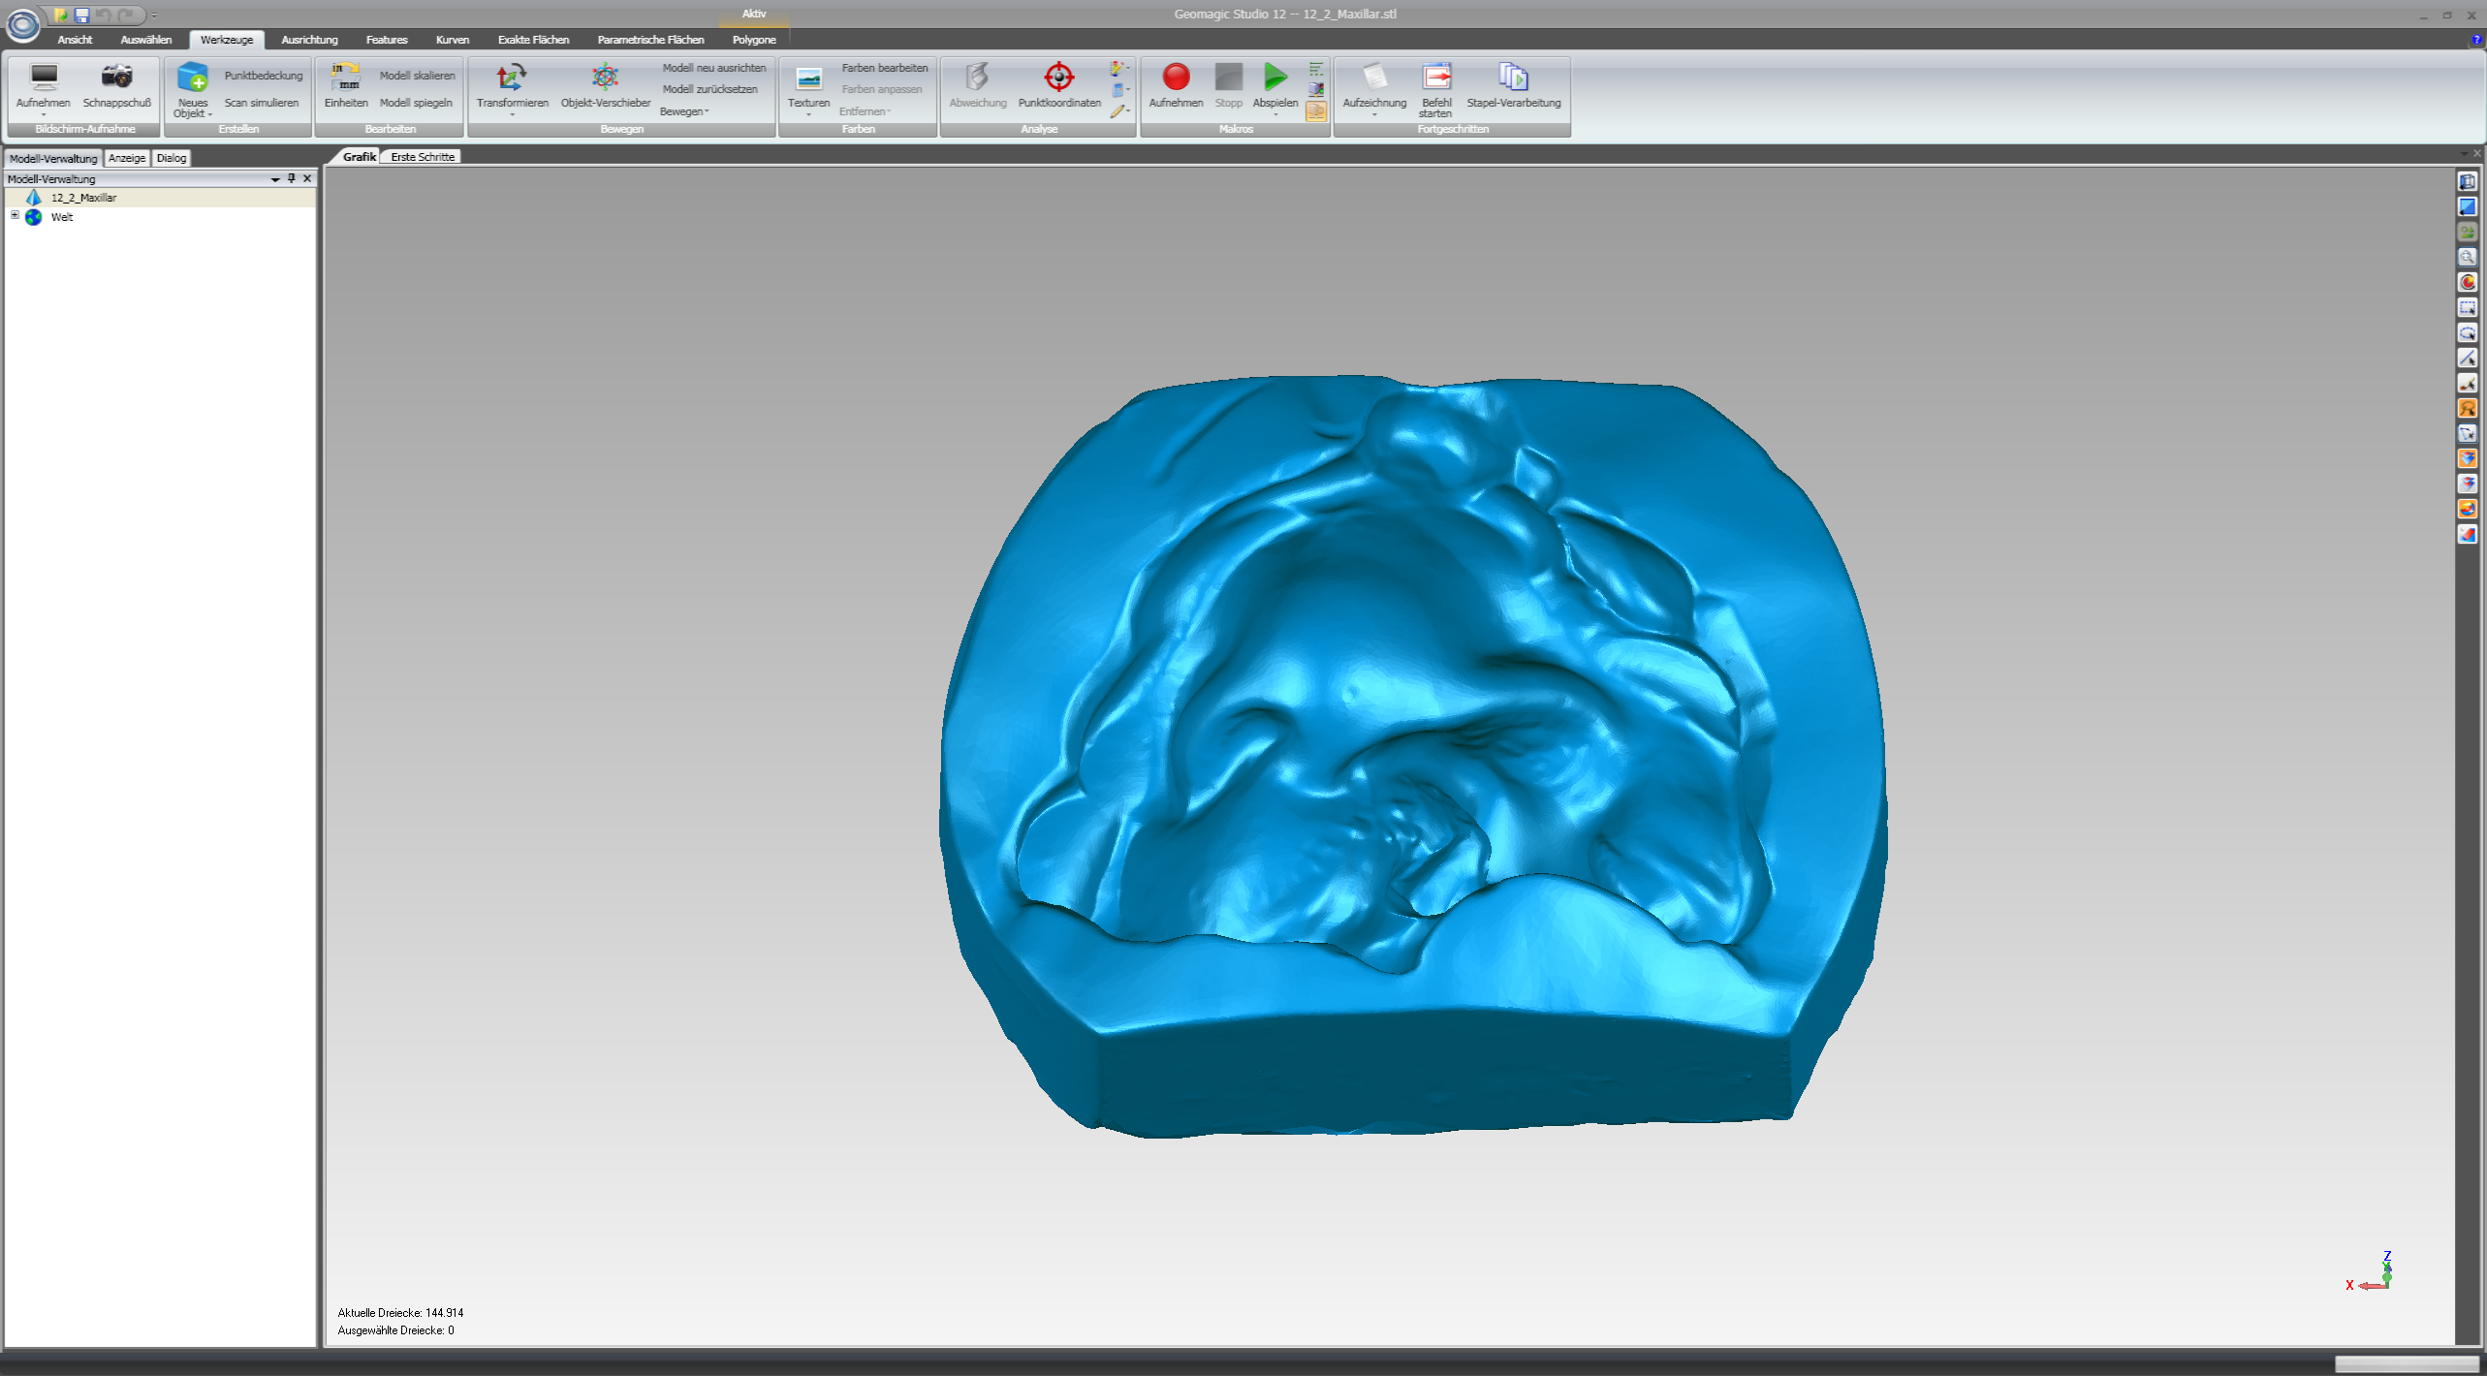Toggle the orange select-through layers icon

coord(2468,458)
